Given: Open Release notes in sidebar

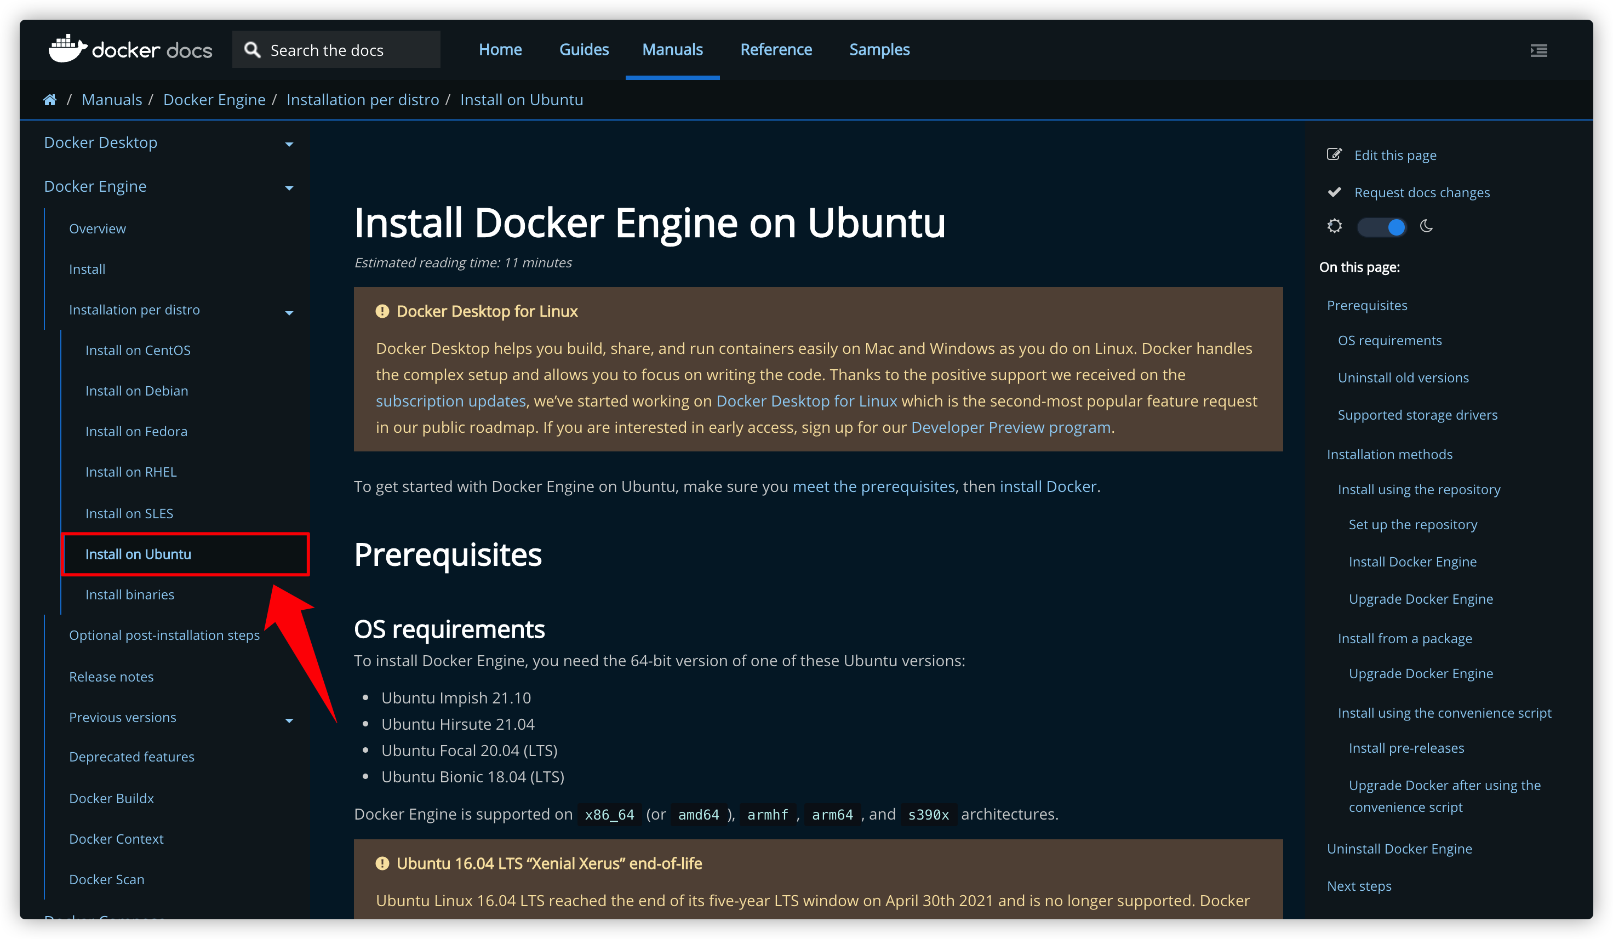Looking at the screenshot, I should pyautogui.click(x=111, y=677).
